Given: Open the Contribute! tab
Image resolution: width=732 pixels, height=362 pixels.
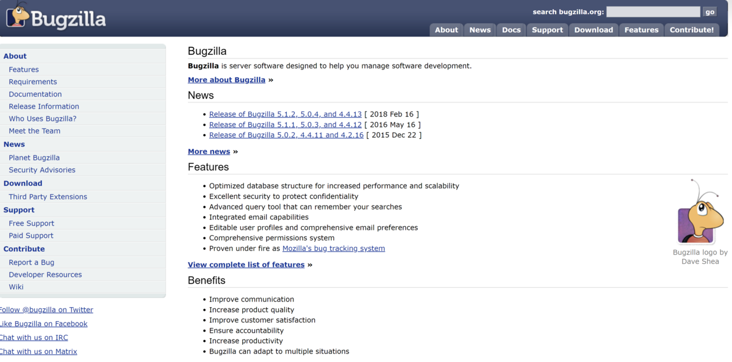Looking at the screenshot, I should pos(692,30).
